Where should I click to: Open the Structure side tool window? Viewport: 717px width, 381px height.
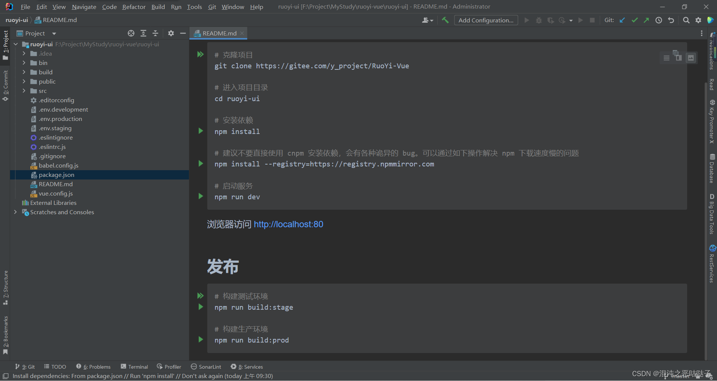(x=5, y=287)
